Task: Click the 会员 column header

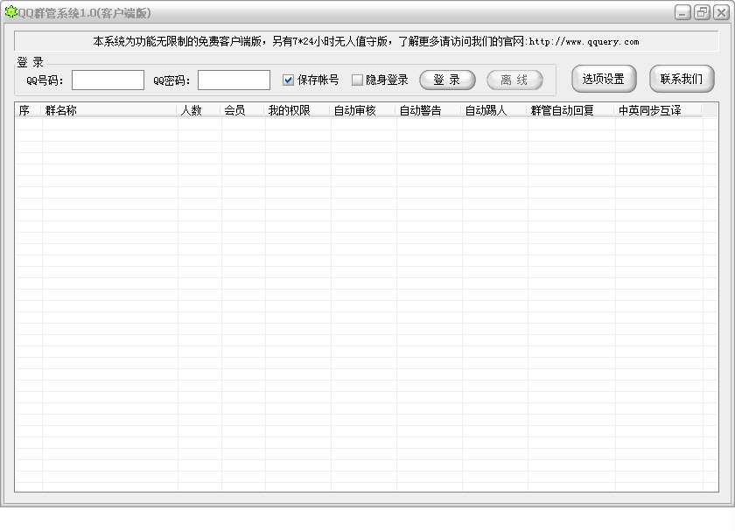Action: pyautogui.click(x=243, y=110)
